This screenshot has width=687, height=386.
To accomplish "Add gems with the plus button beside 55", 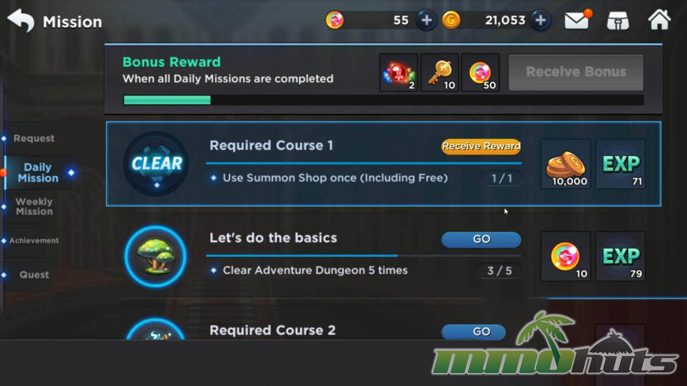I will (426, 20).
